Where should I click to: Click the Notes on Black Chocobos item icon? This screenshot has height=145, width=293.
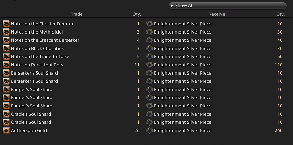click(6, 49)
